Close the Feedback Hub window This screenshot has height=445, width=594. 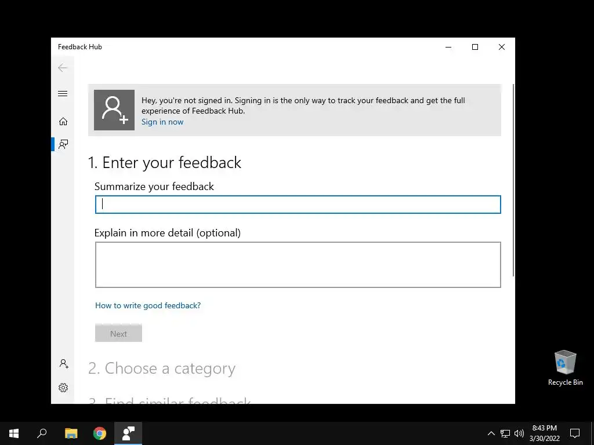[x=502, y=47]
